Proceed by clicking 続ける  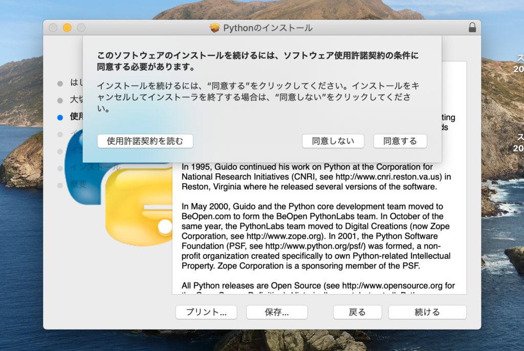pos(427,312)
